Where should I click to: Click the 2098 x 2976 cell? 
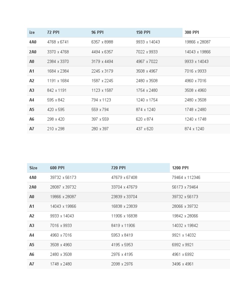point(122,264)
